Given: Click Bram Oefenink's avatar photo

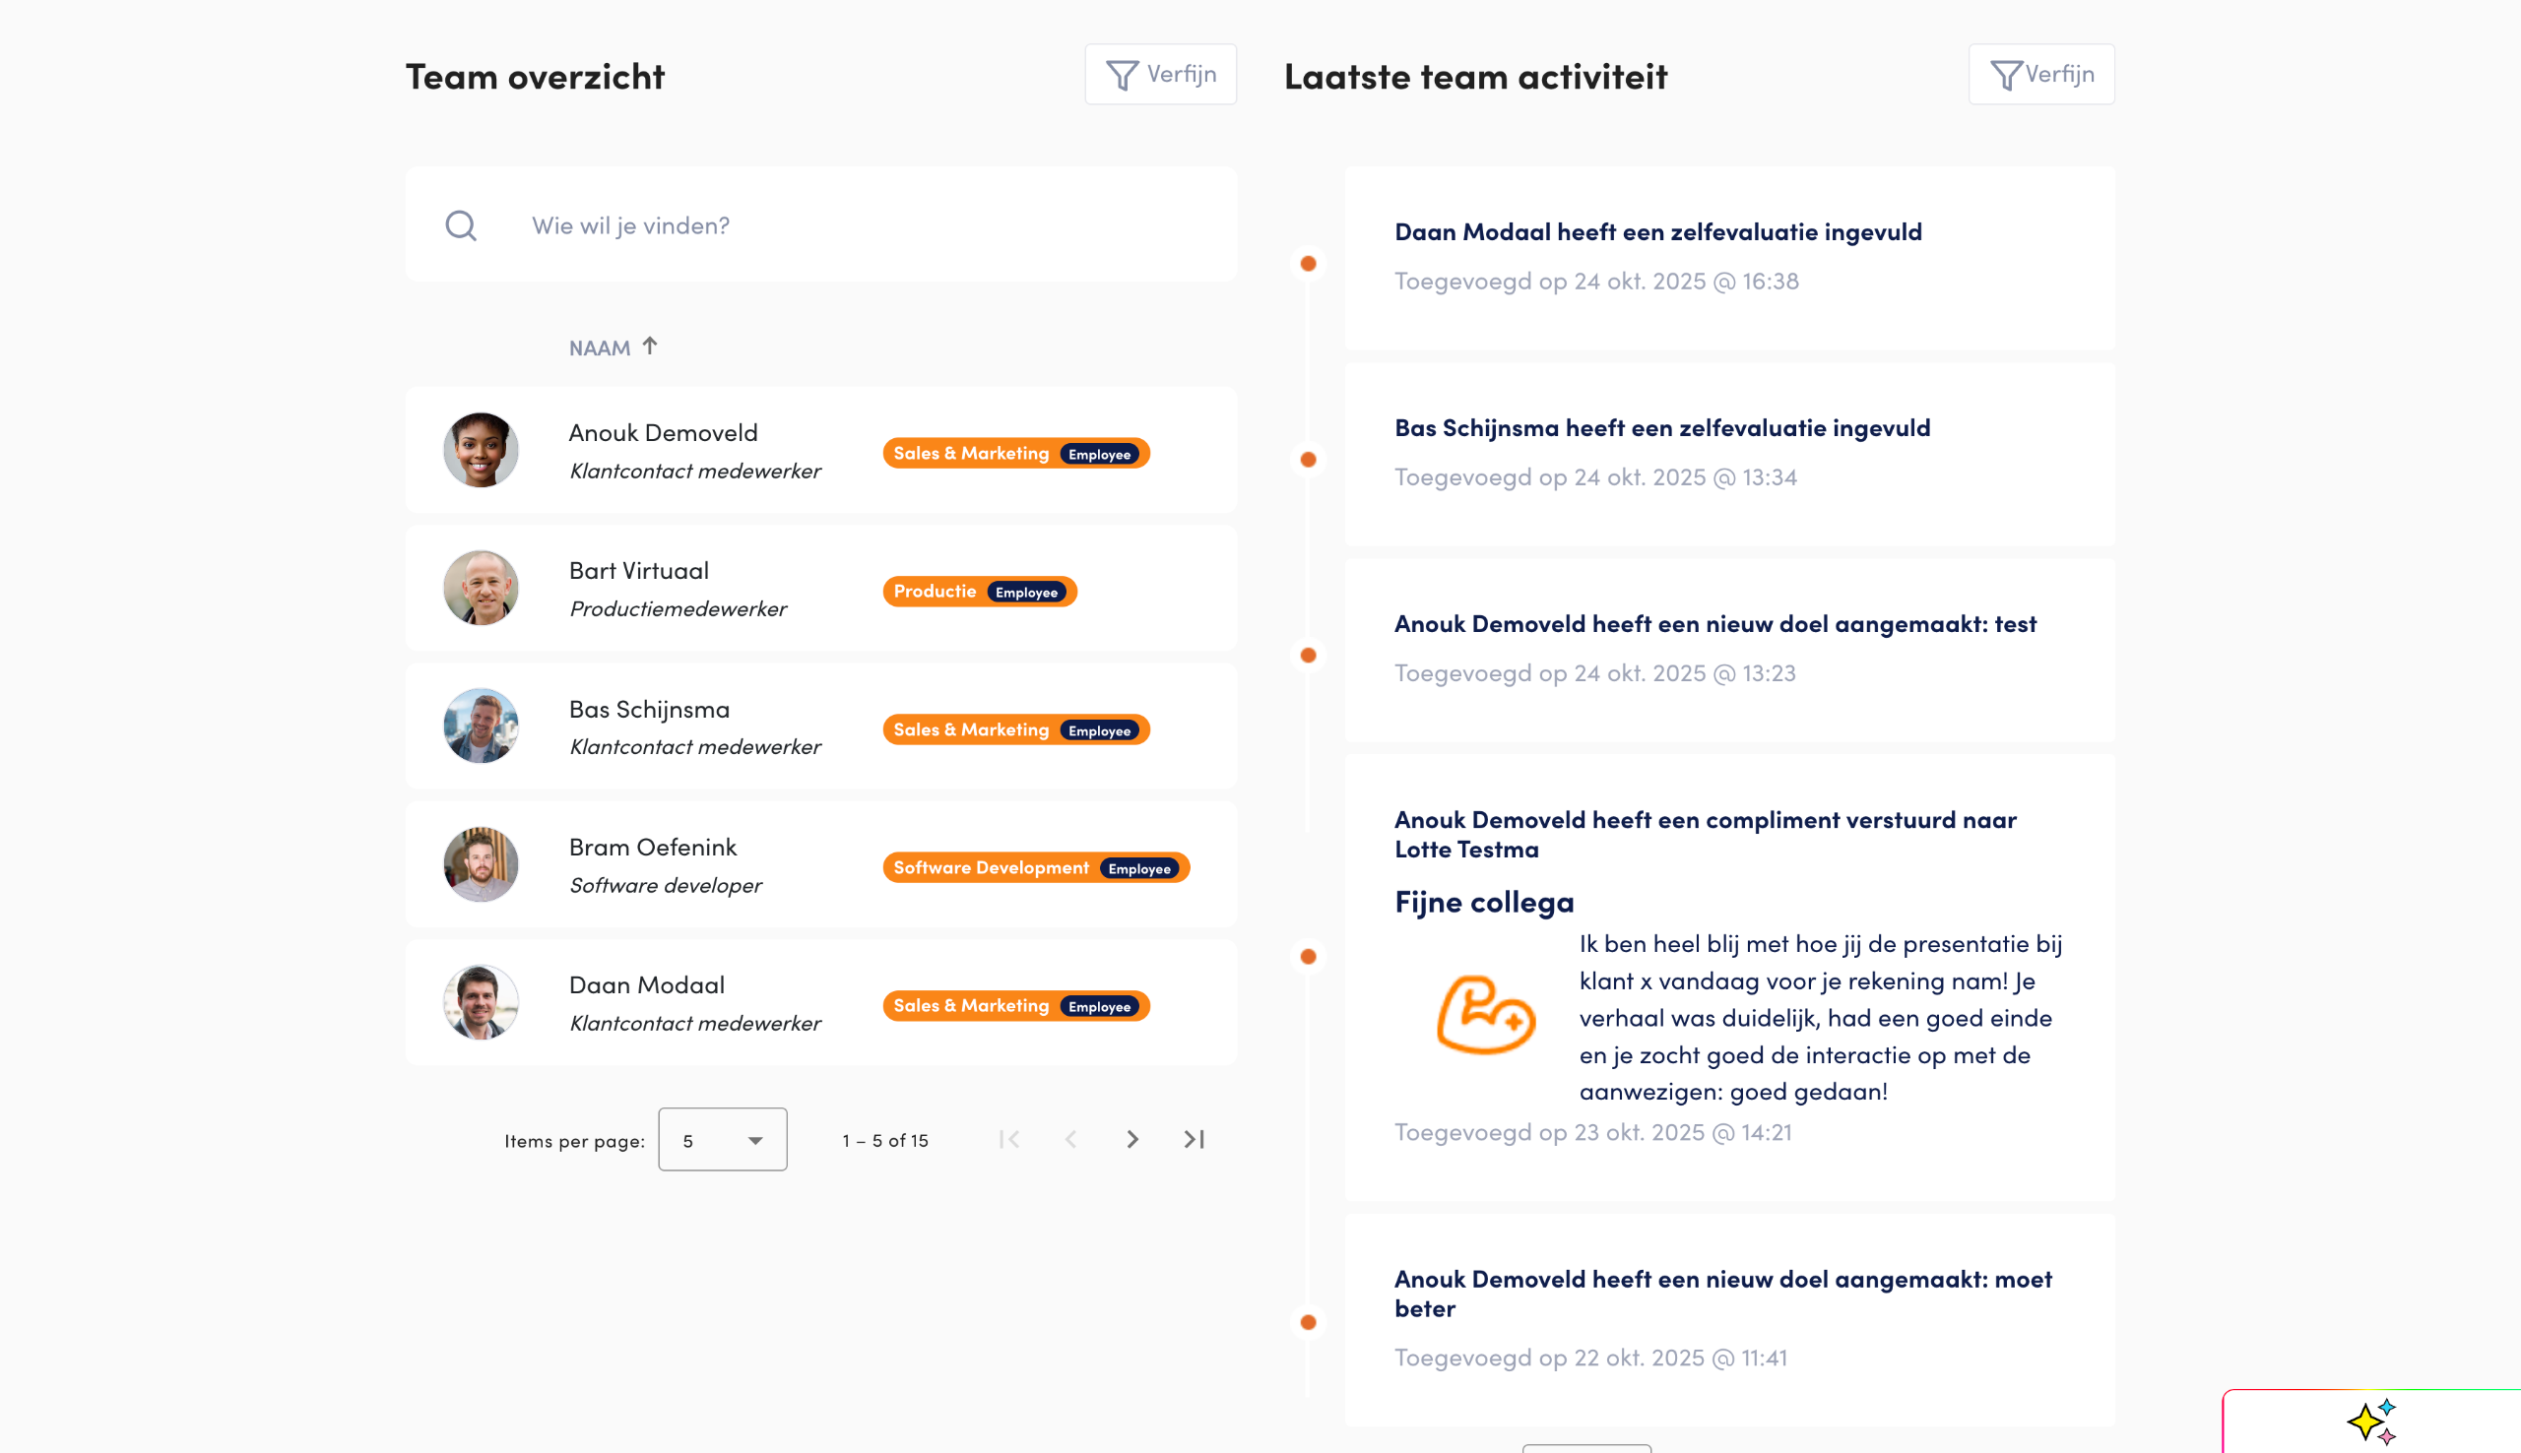Looking at the screenshot, I should (481, 865).
